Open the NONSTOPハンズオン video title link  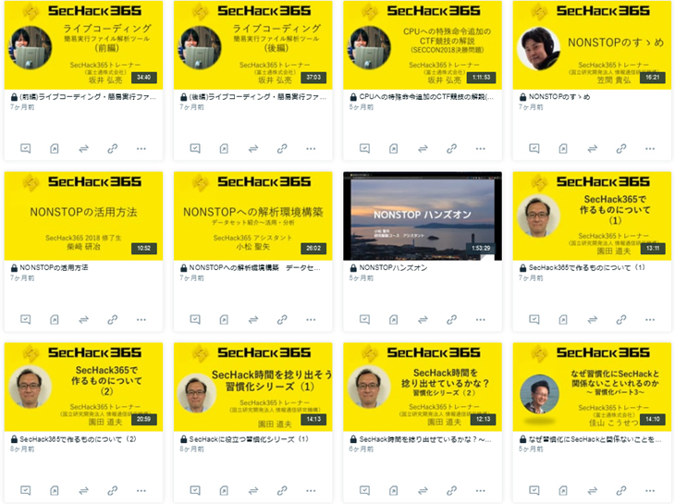[x=393, y=267]
